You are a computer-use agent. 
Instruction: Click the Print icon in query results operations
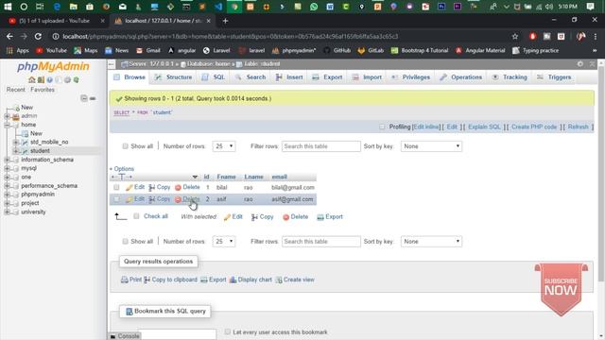[124, 280]
